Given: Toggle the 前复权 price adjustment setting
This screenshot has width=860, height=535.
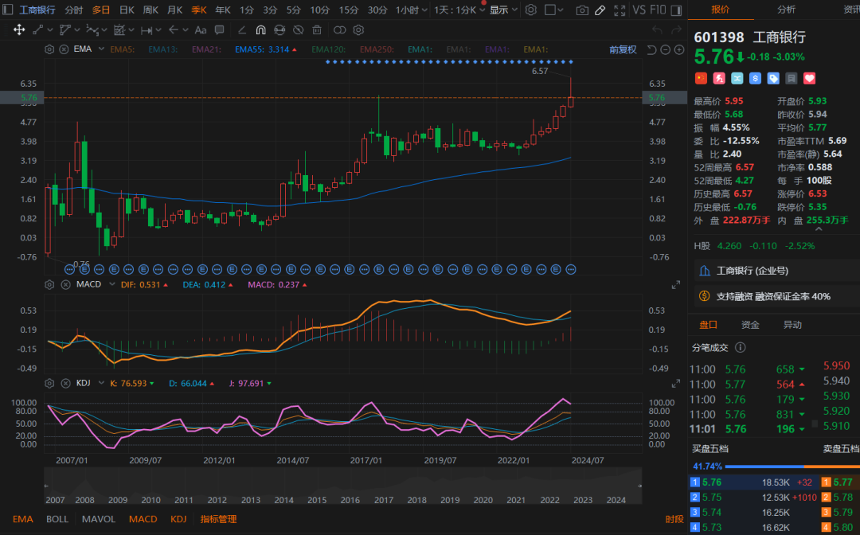Looking at the screenshot, I should (623, 49).
